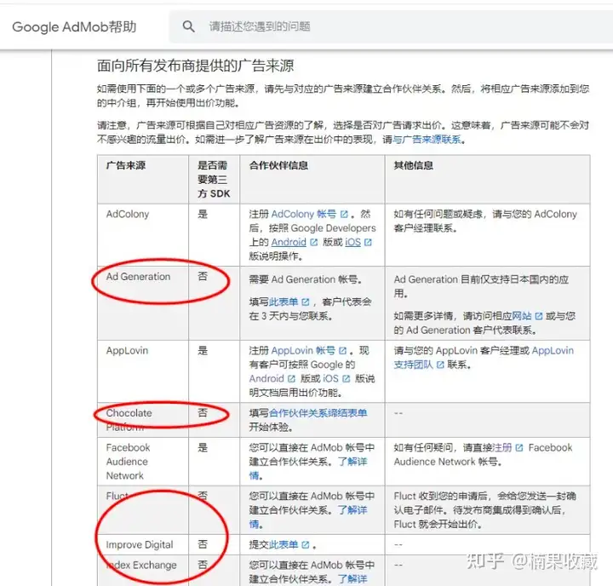Select the 面向所有发布商提供的广告来源 heading

coord(196,66)
